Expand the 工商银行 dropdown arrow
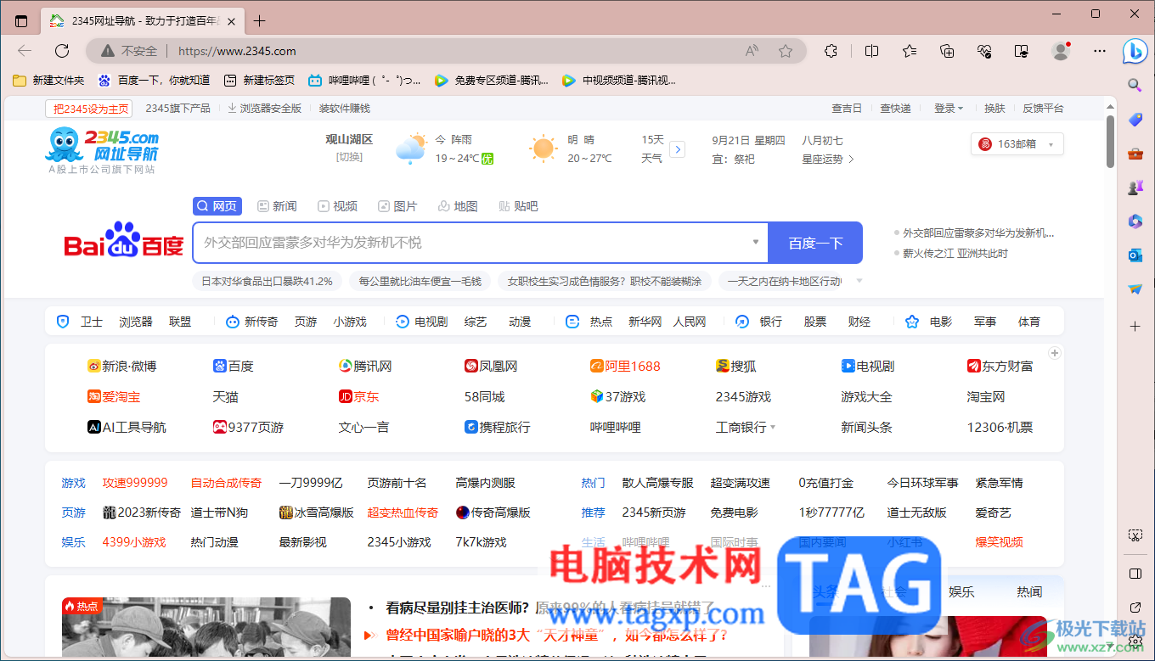1155x661 pixels. (773, 428)
